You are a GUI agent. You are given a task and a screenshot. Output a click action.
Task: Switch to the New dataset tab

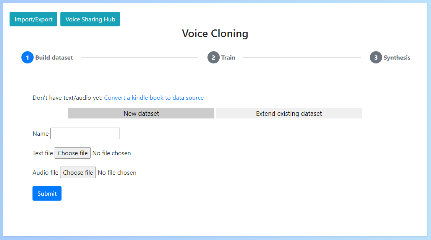click(141, 113)
